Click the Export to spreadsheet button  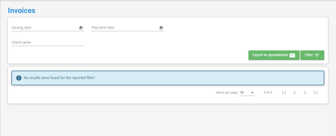[x=274, y=55]
